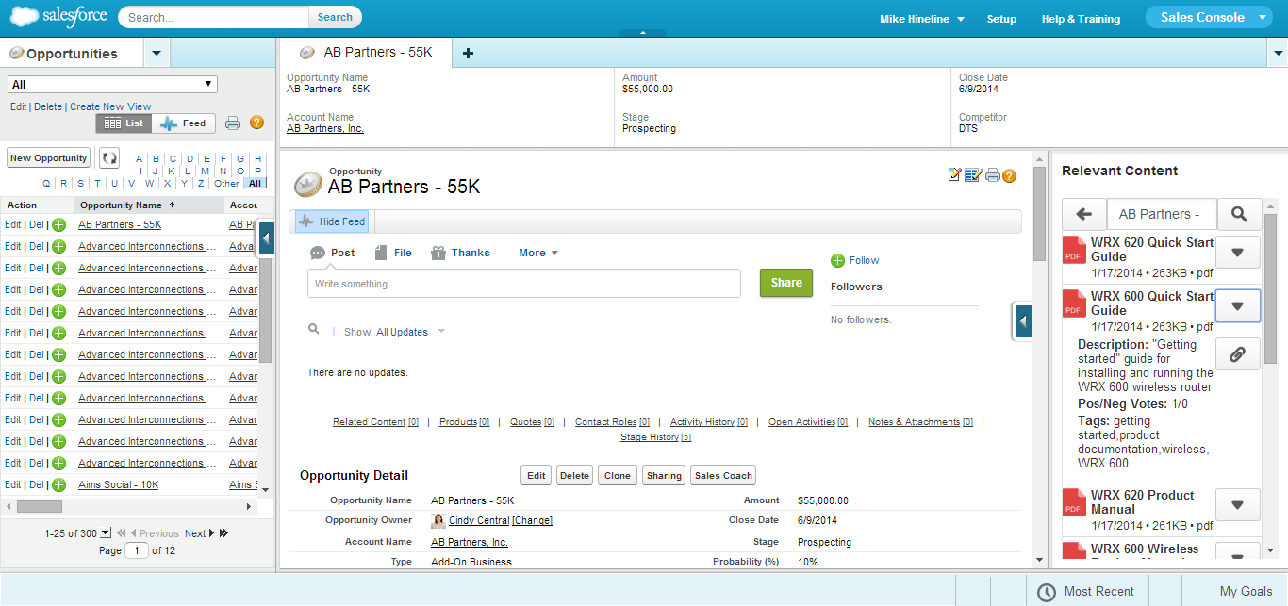This screenshot has height=606, width=1288.
Task: Toggle Hide Feed button
Action: pyautogui.click(x=332, y=221)
